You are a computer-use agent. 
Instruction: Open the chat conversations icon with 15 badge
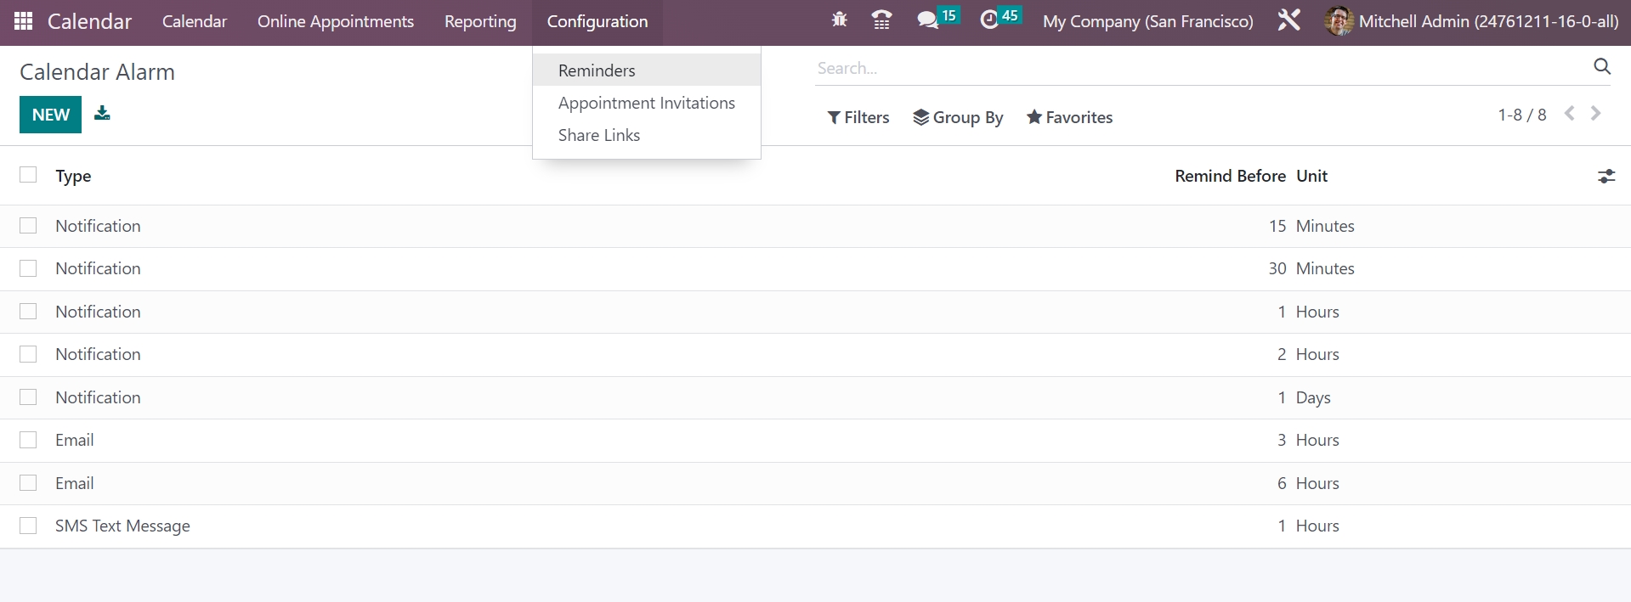[x=927, y=20]
